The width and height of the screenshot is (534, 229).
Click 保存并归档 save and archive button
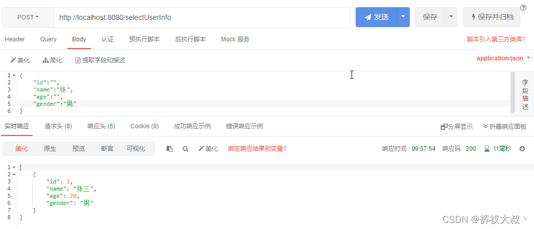[492, 17]
